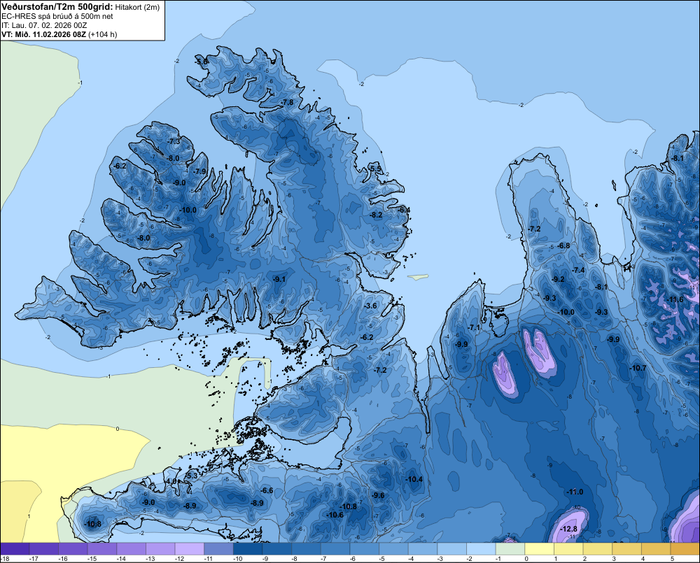Click the -10.6 temperature value
Image resolution: width=700 pixels, height=563 pixels.
335,515
